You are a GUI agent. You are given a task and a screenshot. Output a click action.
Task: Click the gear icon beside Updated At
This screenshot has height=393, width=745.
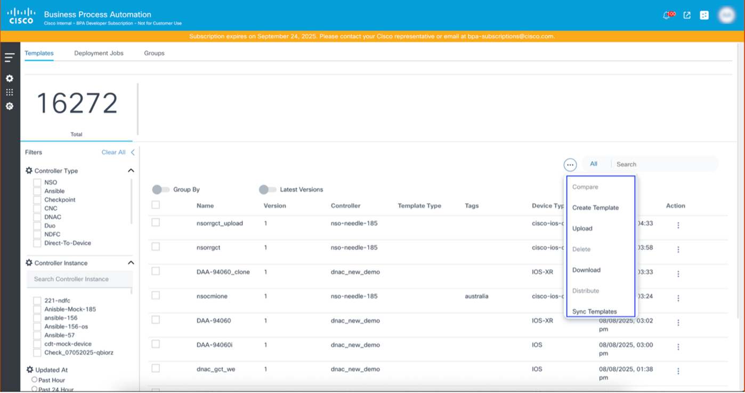[30, 370]
